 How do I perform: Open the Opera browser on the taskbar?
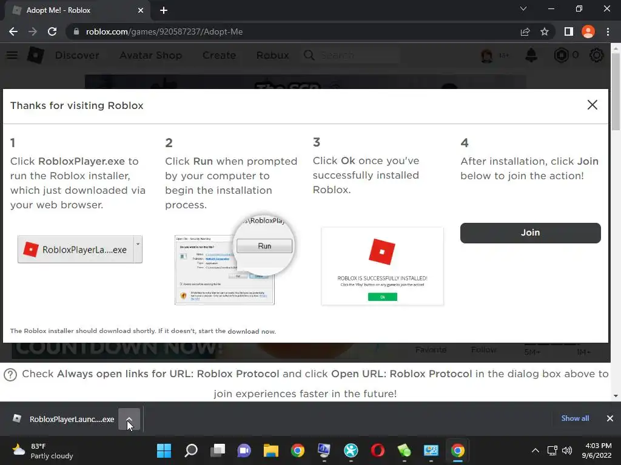377,450
